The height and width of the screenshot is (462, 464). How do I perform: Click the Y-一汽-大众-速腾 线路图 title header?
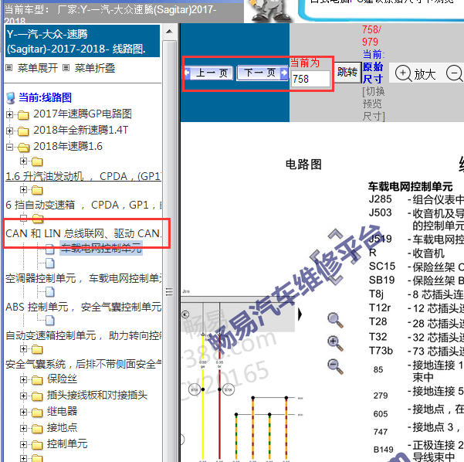pyautogui.click(x=83, y=41)
